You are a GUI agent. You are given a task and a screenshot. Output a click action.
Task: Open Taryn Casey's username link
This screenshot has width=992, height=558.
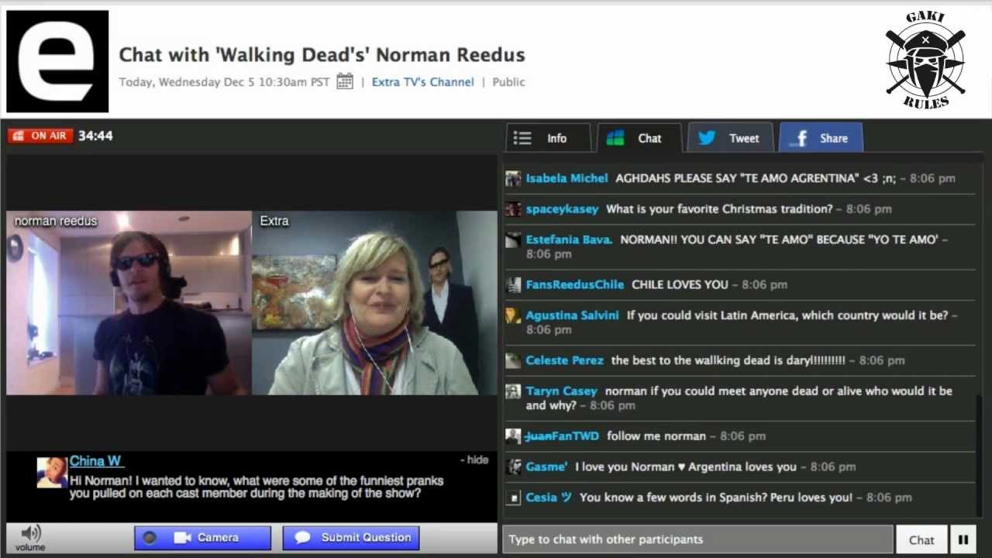tap(561, 391)
